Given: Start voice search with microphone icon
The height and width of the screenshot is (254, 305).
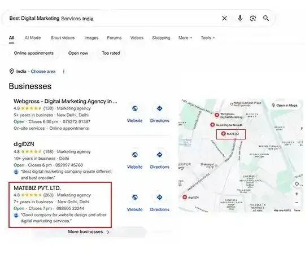Looking at the screenshot, I should click(240, 18).
